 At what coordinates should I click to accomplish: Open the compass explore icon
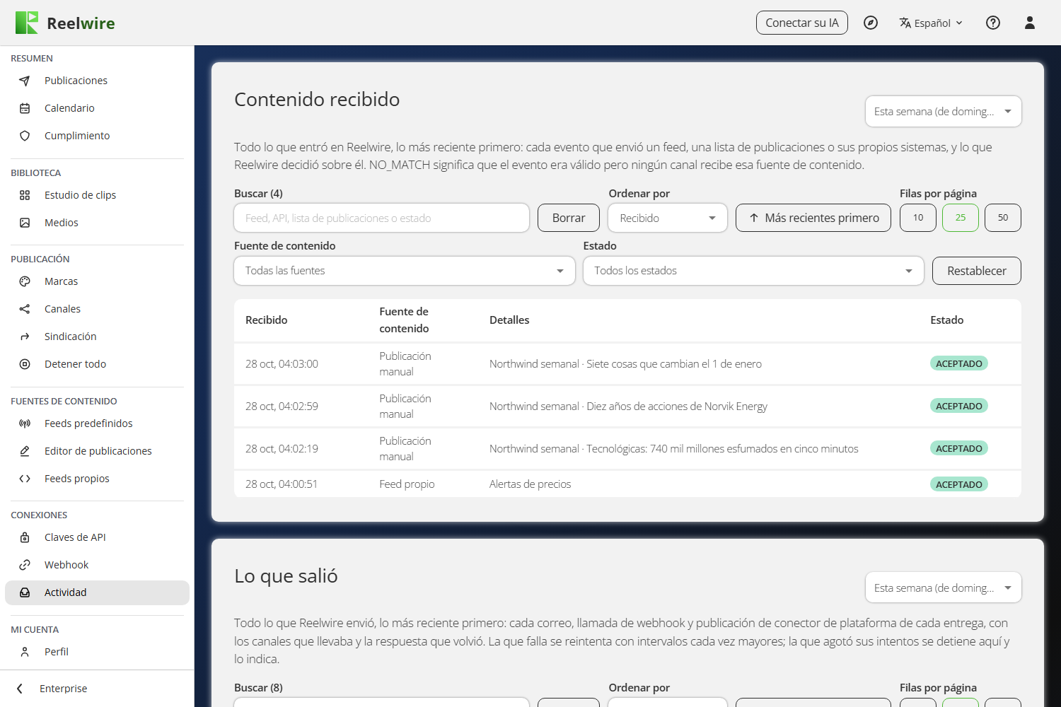coord(871,23)
